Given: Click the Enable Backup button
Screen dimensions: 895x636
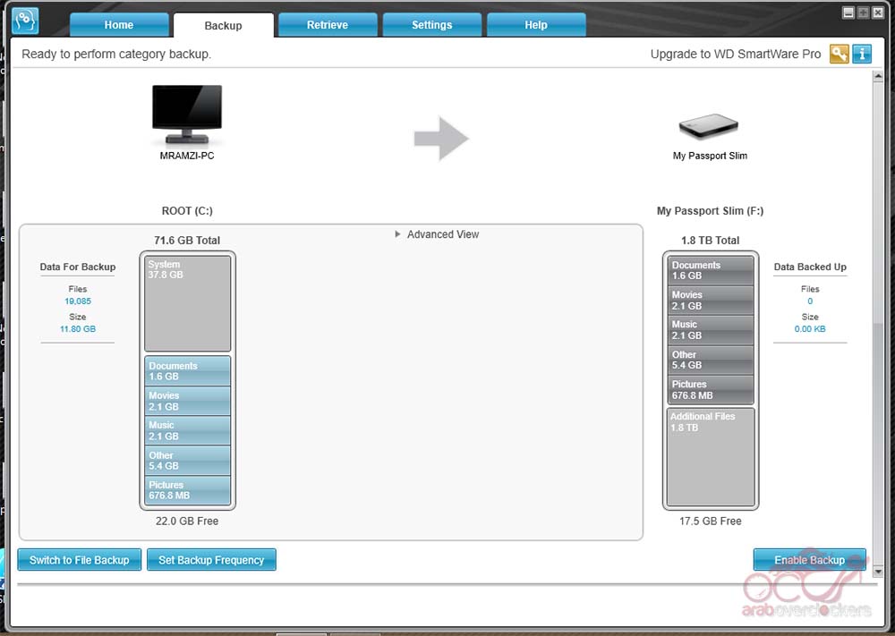Looking at the screenshot, I should point(809,560).
